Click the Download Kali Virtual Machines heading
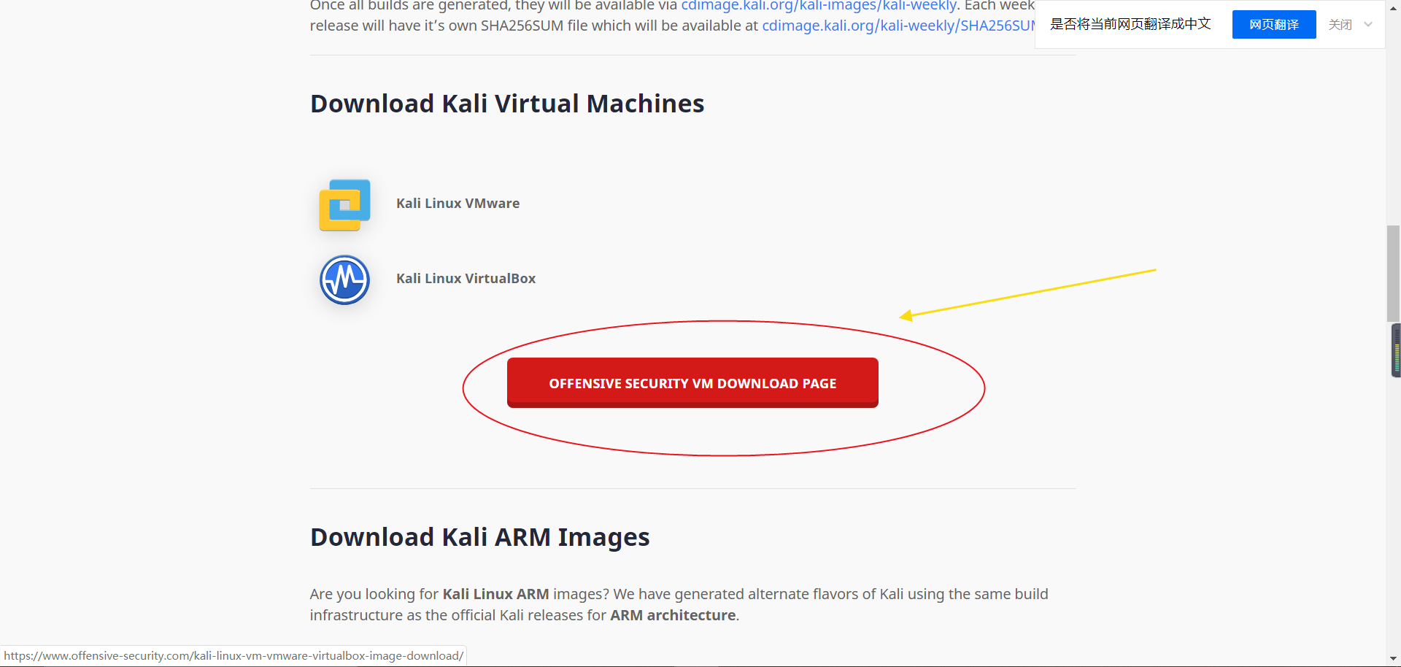 (x=507, y=104)
